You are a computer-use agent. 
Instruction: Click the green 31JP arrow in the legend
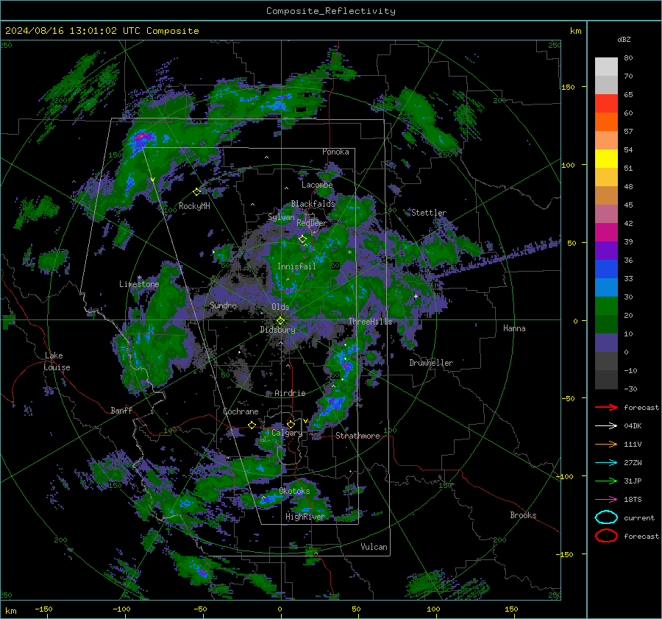(x=606, y=481)
